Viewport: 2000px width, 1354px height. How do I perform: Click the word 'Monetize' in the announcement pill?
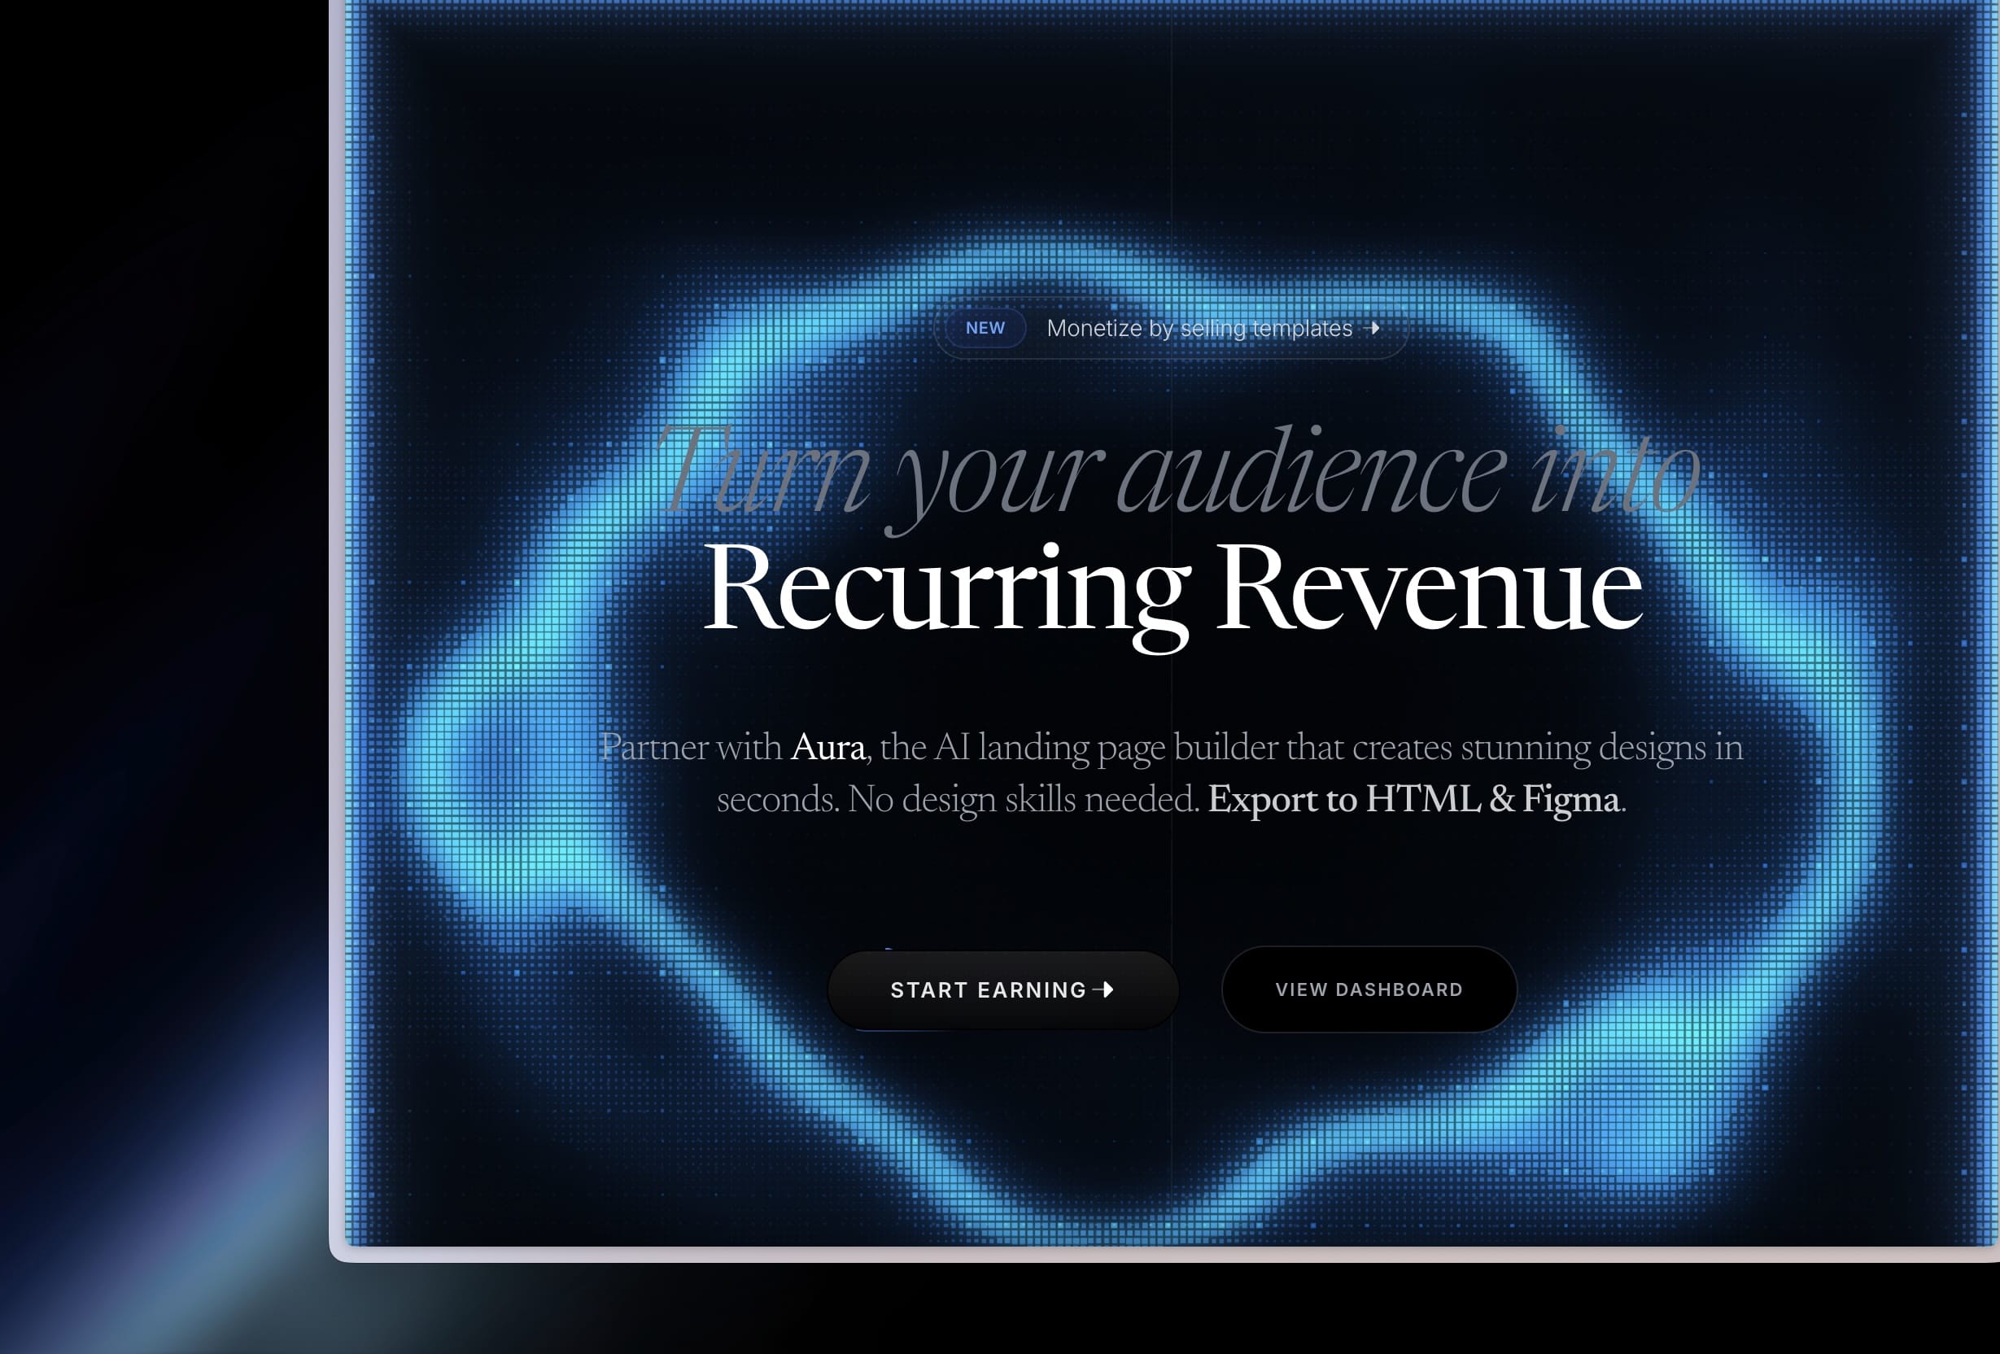coord(1094,328)
